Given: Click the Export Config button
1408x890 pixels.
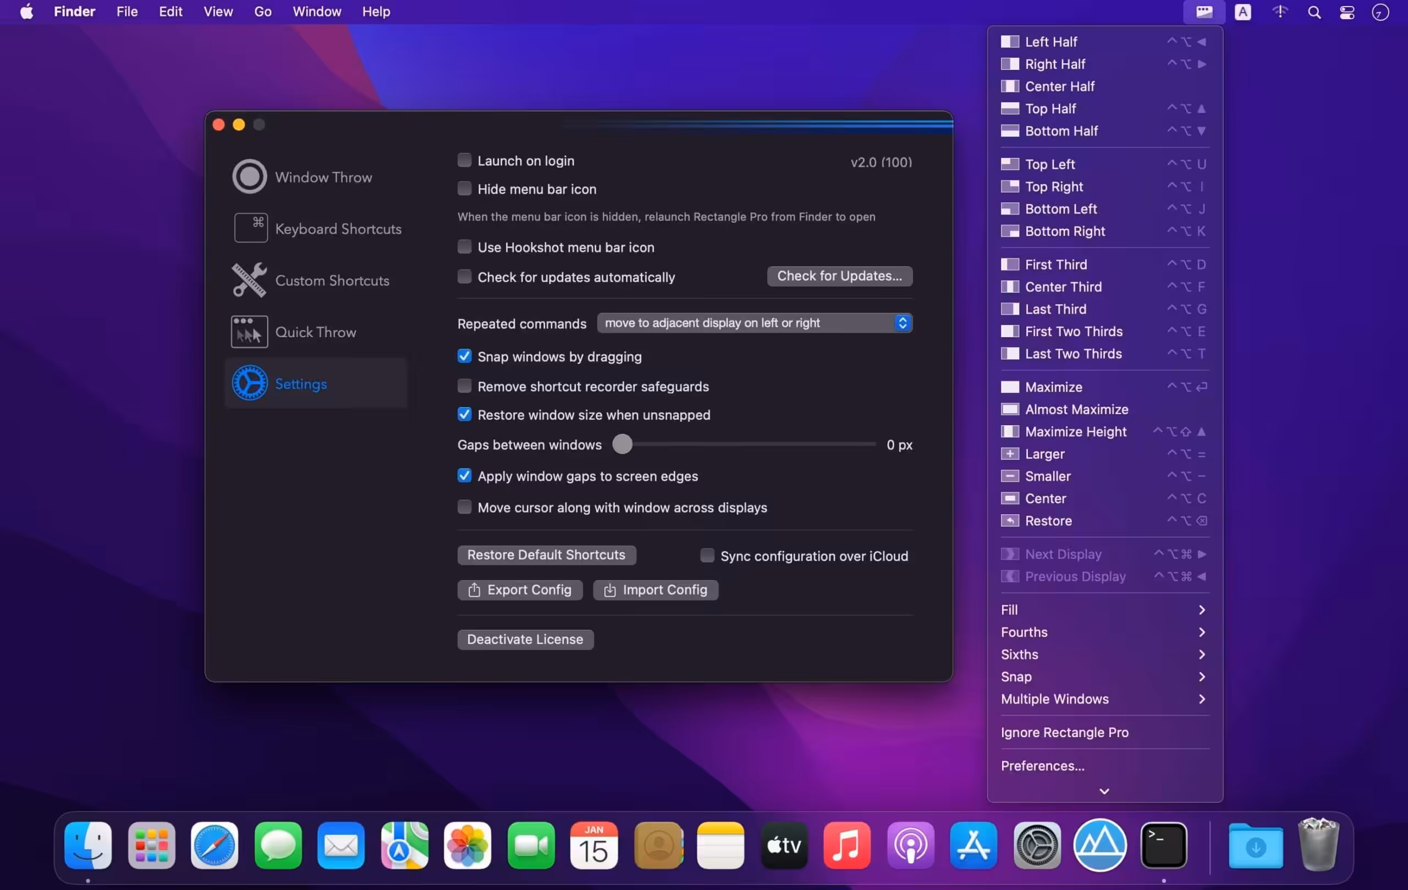Looking at the screenshot, I should coord(519,590).
